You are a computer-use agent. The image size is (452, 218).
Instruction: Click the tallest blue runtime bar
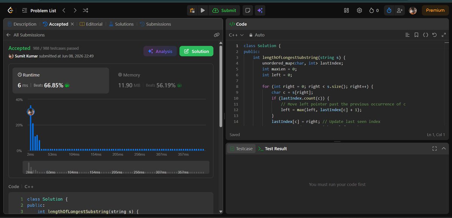(31, 128)
